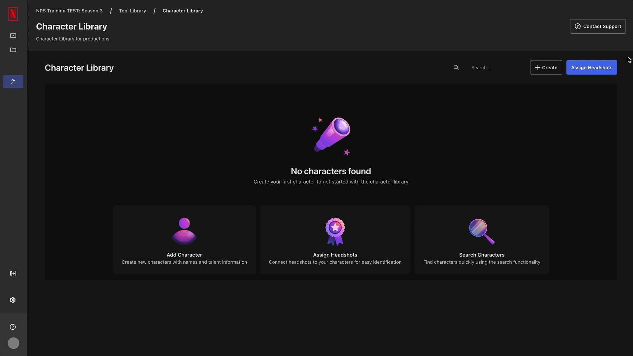Contact Support button in header
The width and height of the screenshot is (633, 356).
597,26
